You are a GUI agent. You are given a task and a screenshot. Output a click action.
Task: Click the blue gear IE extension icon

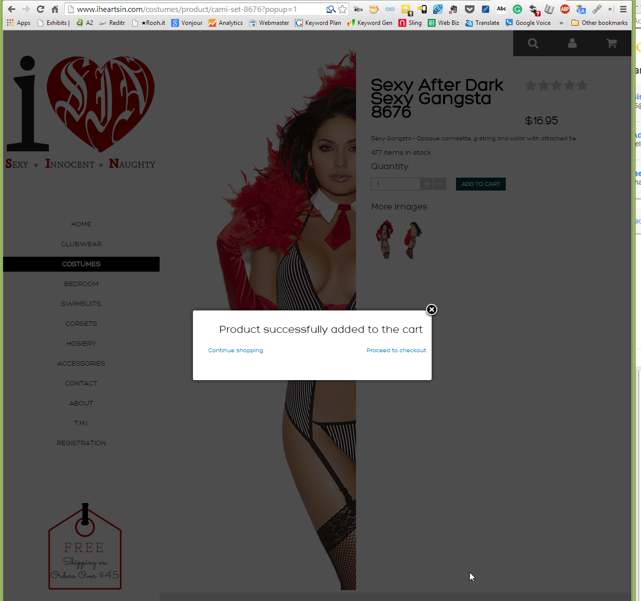pyautogui.click(x=438, y=9)
